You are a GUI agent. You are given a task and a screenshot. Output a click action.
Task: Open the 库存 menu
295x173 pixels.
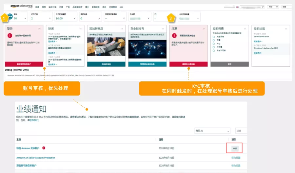(44, 7)
